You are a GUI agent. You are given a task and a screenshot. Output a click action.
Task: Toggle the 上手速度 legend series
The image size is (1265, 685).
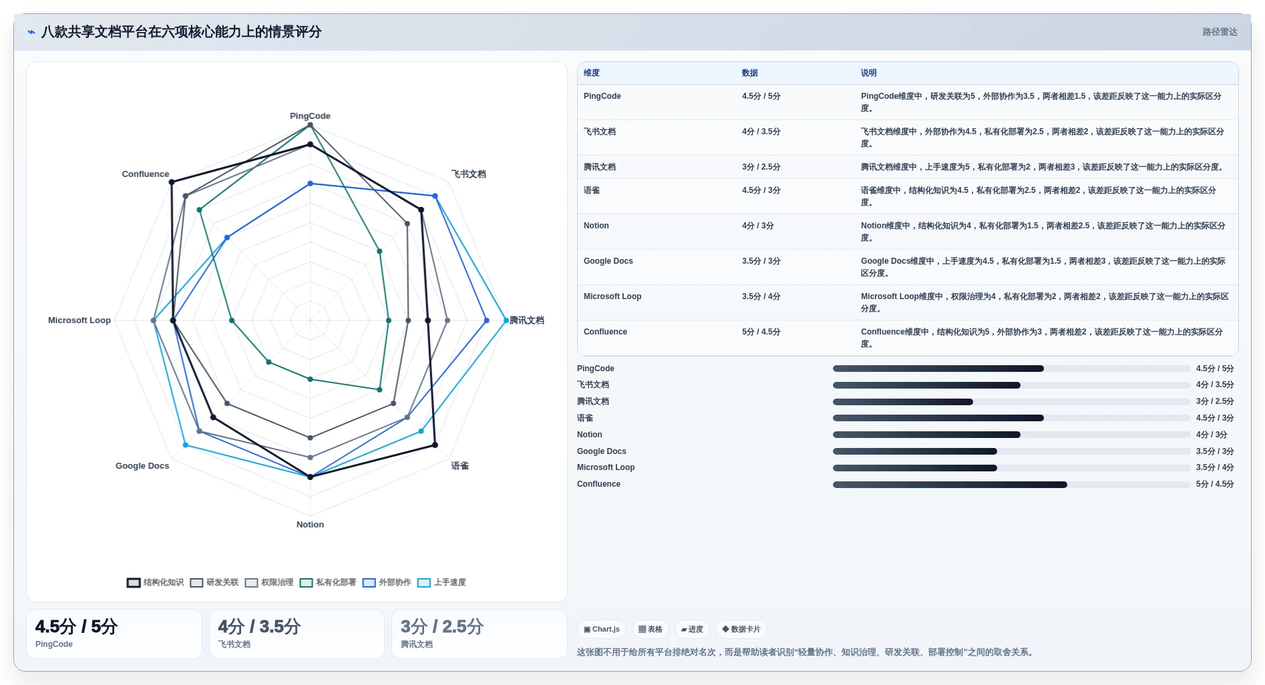441,582
